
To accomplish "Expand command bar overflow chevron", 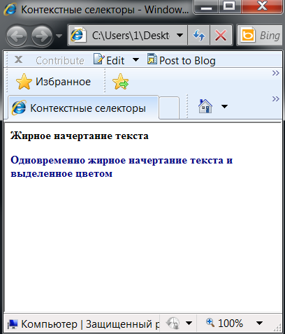I will [x=276, y=99].
